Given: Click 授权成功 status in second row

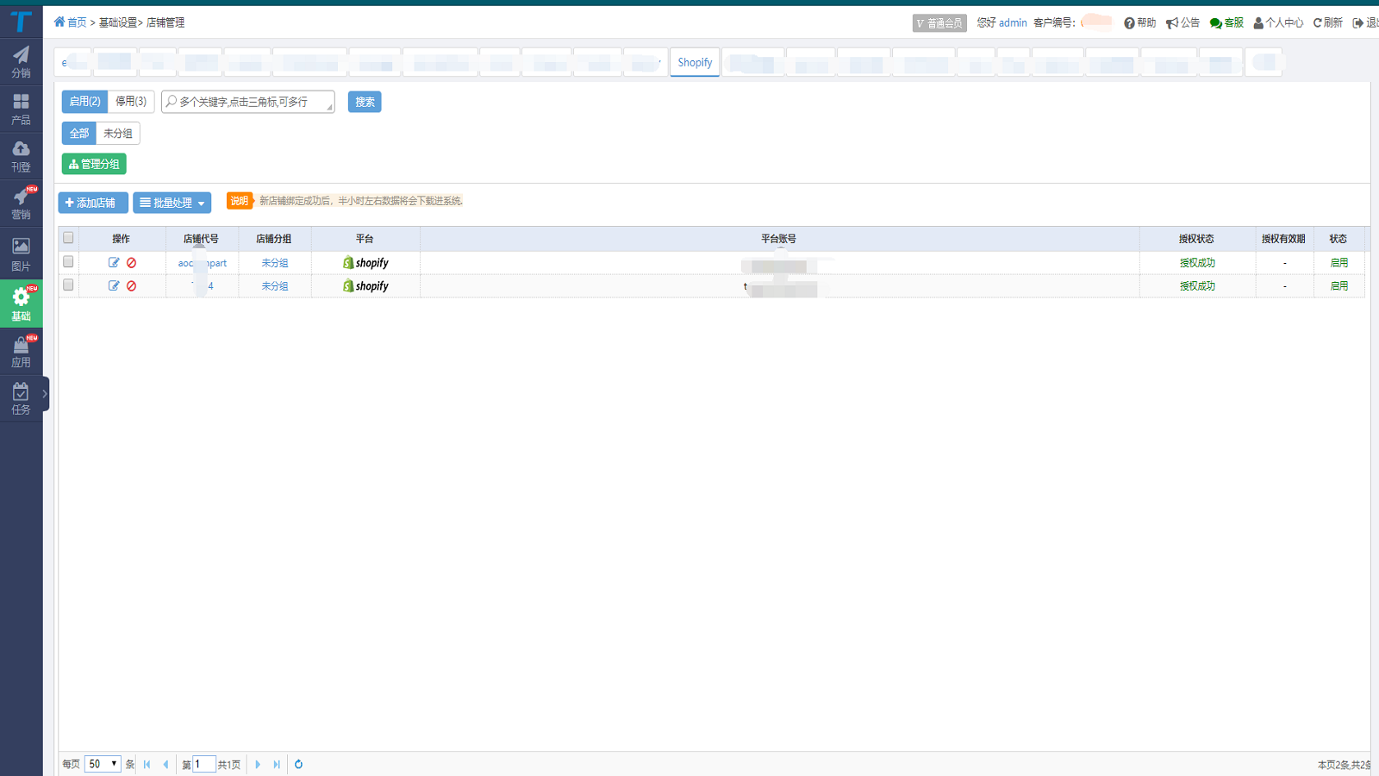Looking at the screenshot, I should [x=1197, y=286].
